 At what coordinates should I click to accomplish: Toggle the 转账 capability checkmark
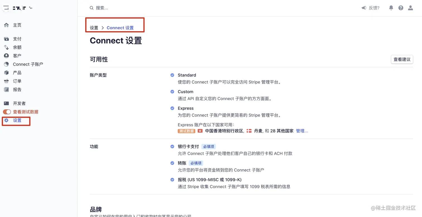click(x=172, y=163)
